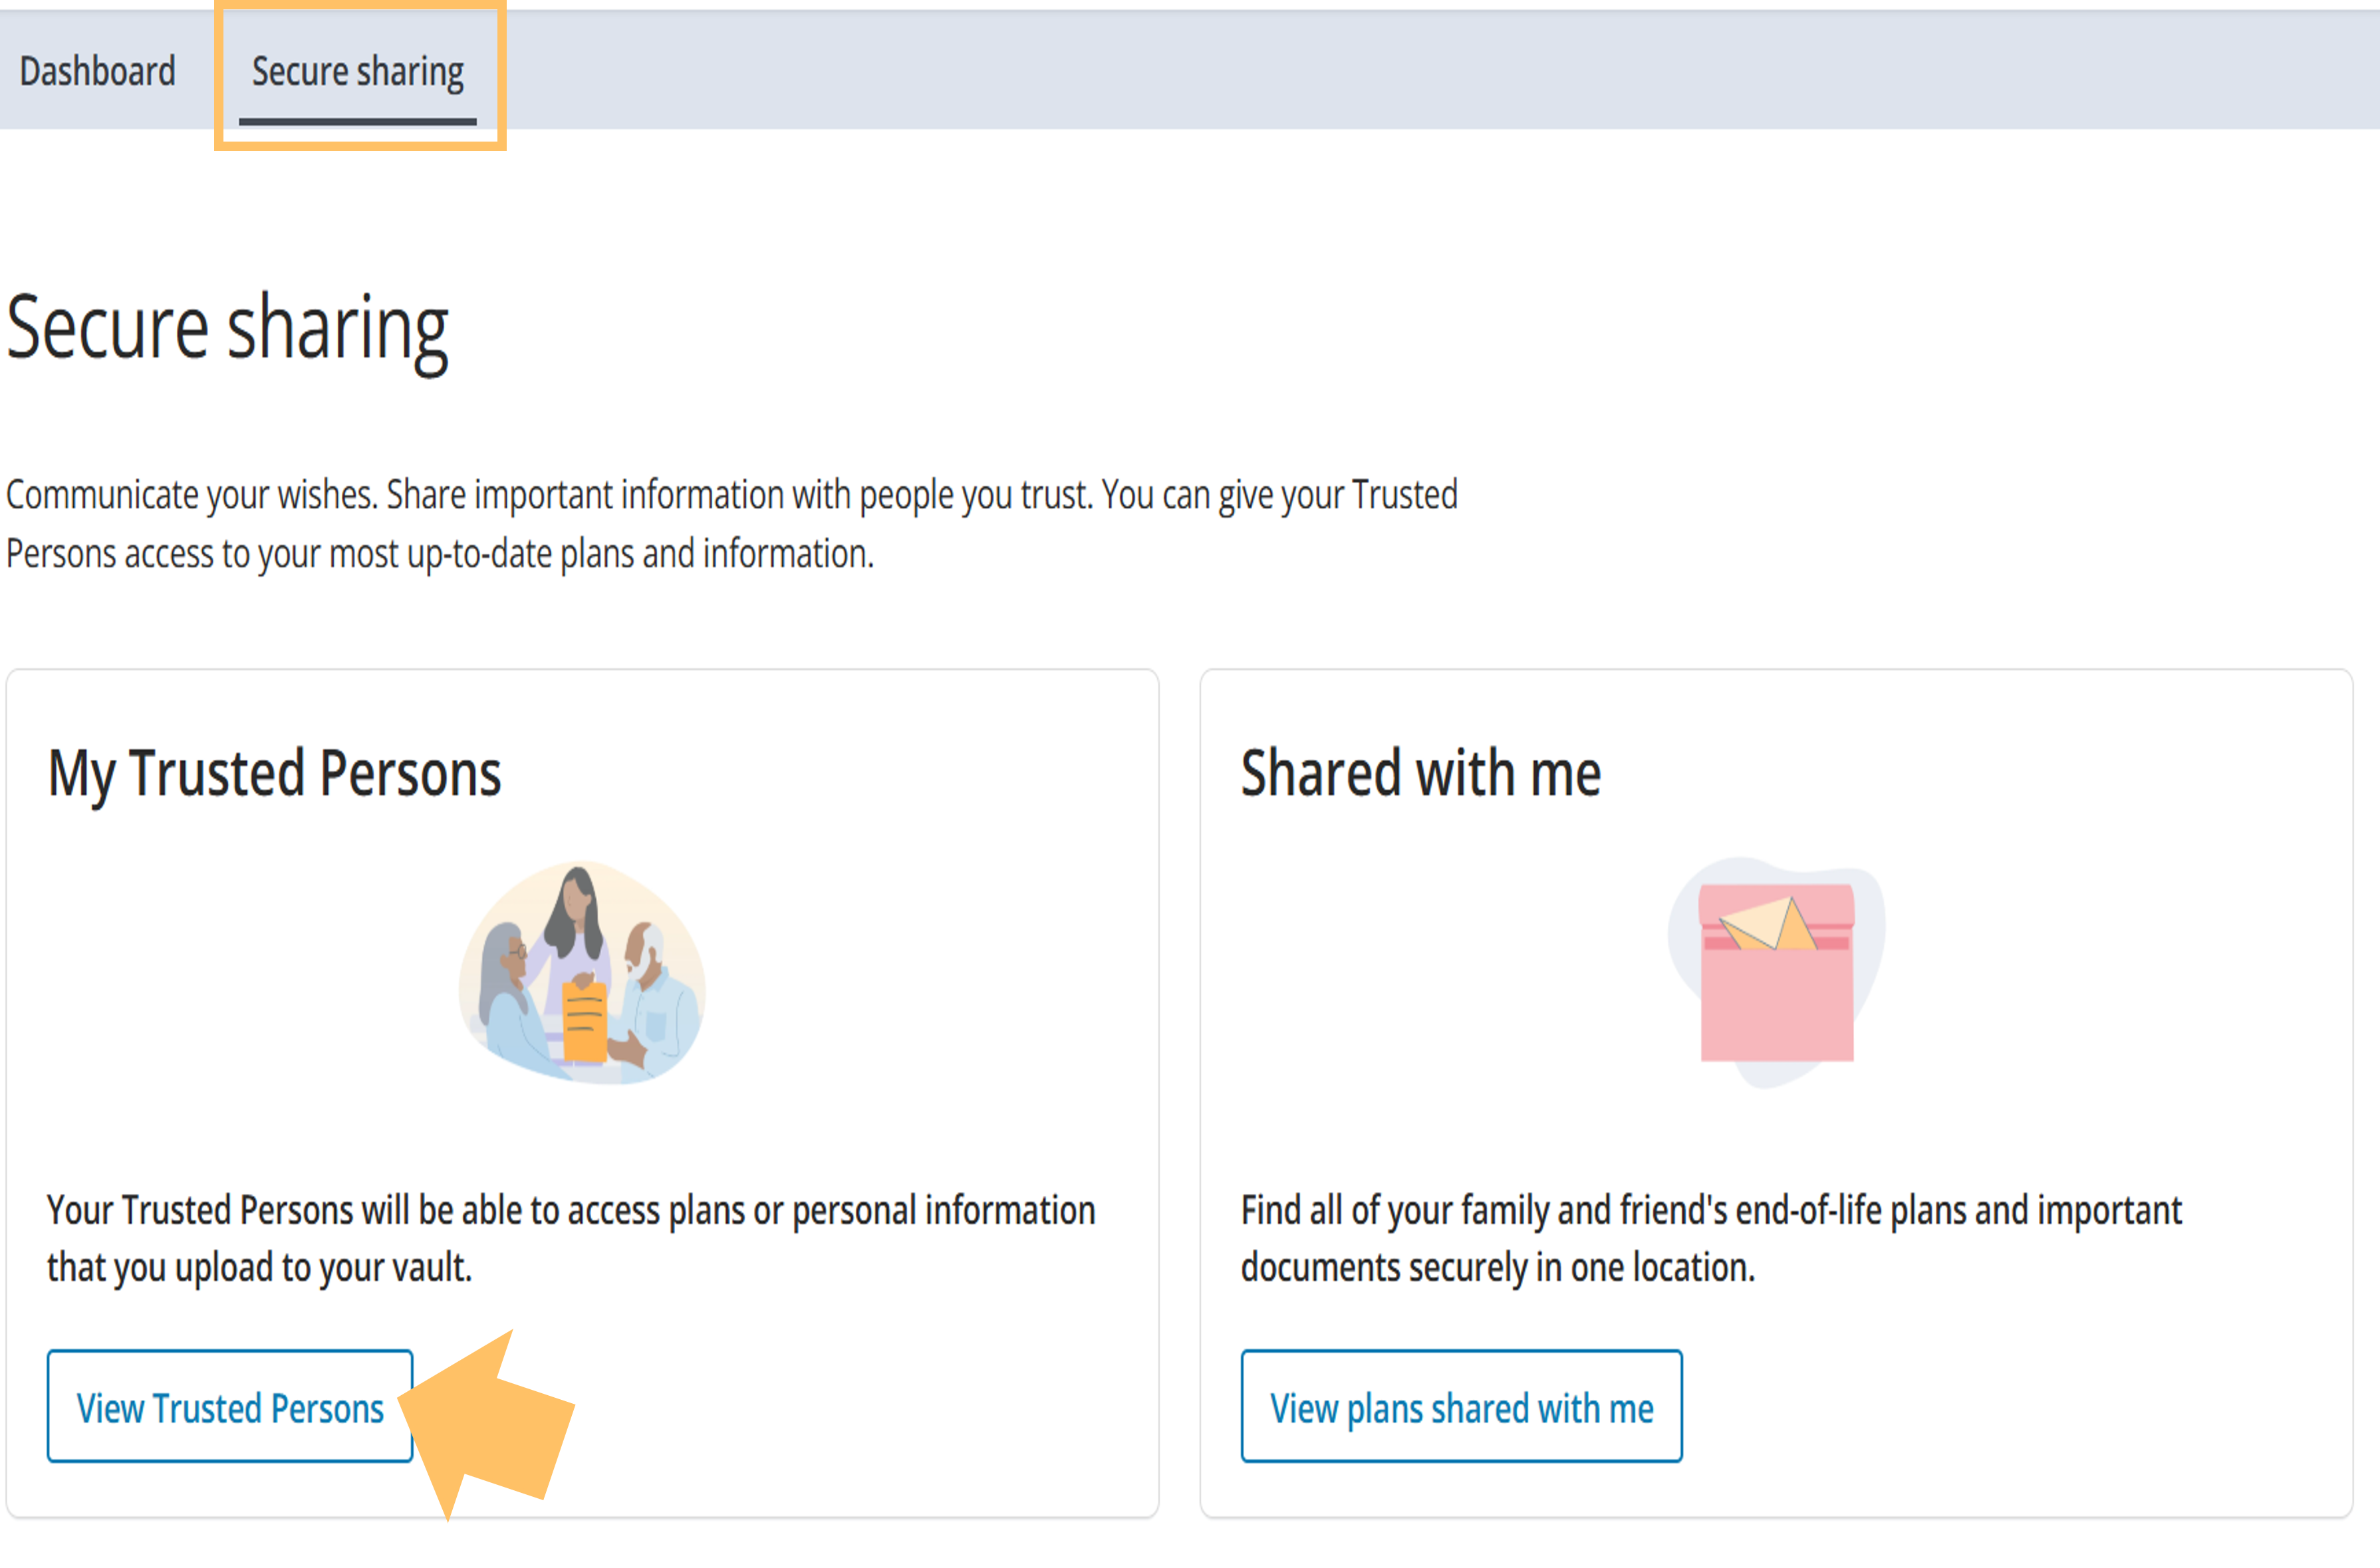Viewport: 2380px width, 1568px height.
Task: Open the Dashboard tab
Action: pyautogui.click(x=97, y=71)
